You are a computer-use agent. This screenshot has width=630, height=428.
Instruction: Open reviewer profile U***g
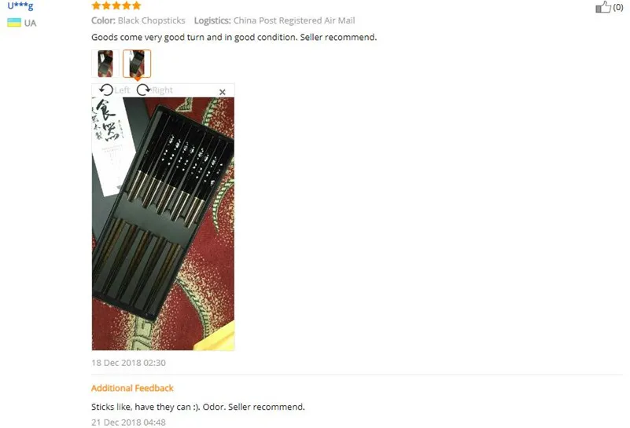click(20, 5)
